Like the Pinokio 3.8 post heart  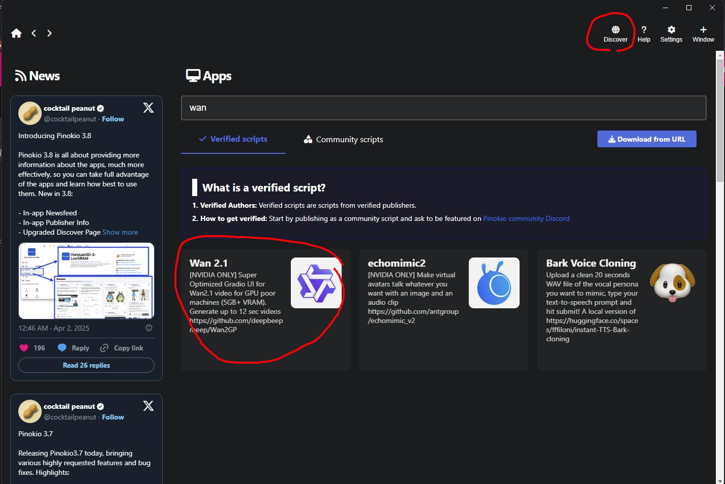click(24, 348)
